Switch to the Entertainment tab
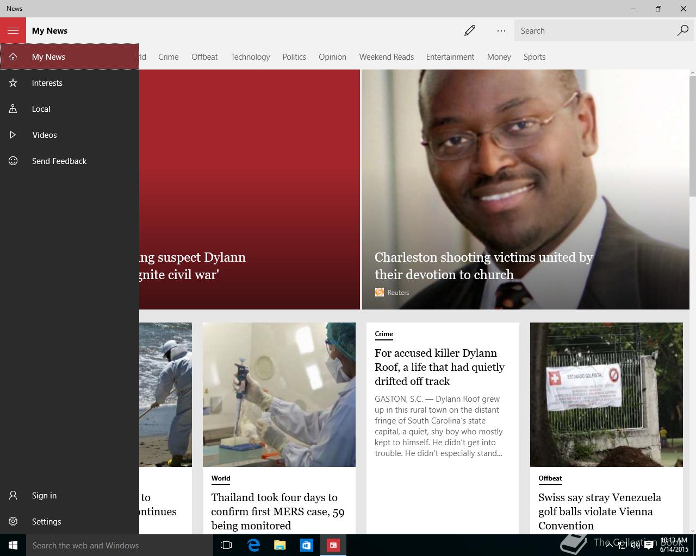Viewport: 696px width, 556px height. click(x=450, y=56)
